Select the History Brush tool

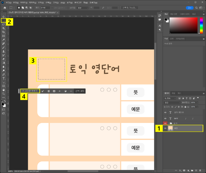coord(3,55)
